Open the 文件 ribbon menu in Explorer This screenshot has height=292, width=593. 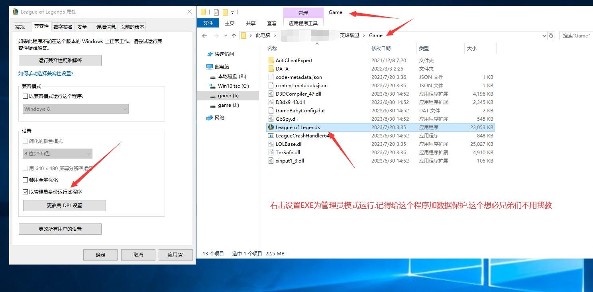(208, 23)
